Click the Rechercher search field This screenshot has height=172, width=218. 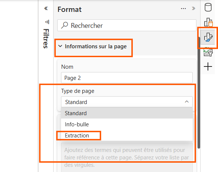[126, 25]
